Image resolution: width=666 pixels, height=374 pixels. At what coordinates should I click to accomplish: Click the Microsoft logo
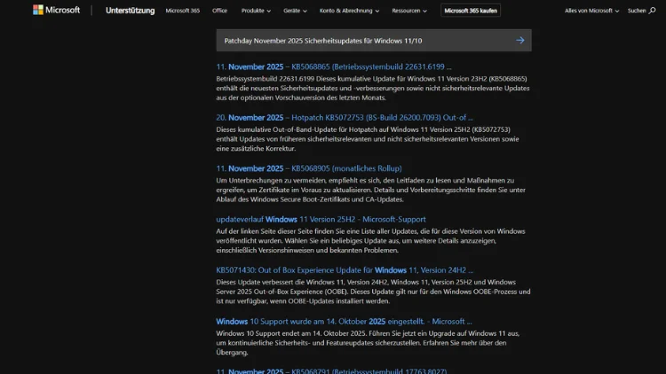(x=56, y=10)
